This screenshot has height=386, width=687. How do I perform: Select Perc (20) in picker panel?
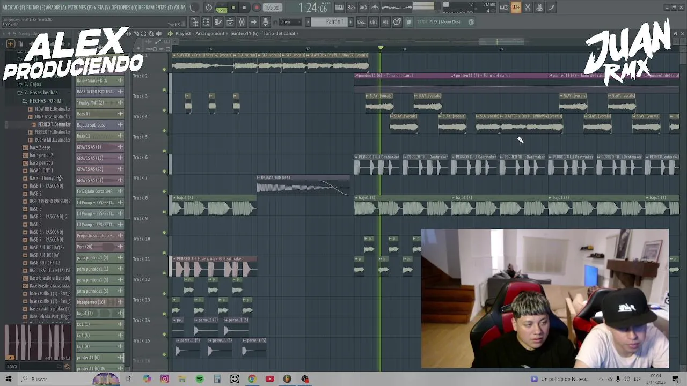tap(100, 247)
